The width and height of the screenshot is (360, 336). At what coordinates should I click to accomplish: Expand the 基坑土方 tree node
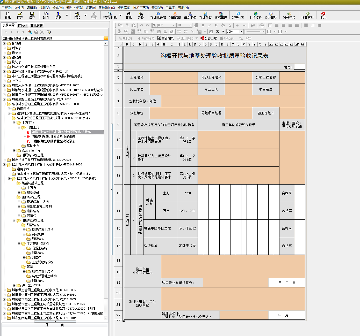[x=19, y=146]
